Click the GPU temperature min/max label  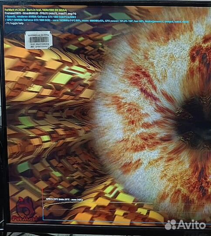(65, 199)
